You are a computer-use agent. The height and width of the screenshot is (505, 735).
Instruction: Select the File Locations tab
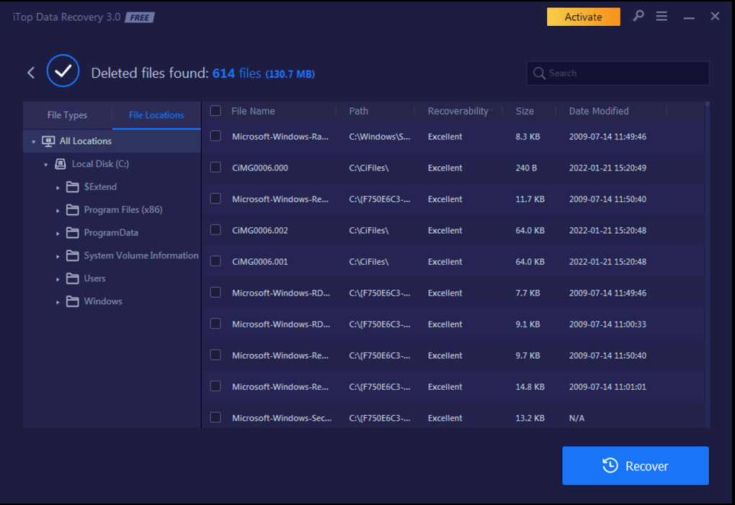pos(156,115)
